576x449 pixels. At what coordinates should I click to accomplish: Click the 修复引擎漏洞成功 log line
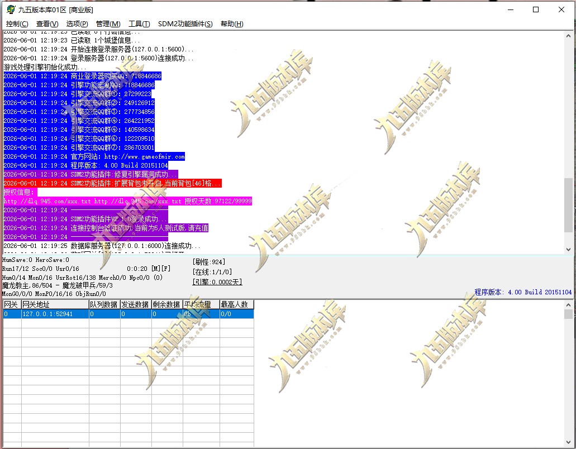click(91, 174)
